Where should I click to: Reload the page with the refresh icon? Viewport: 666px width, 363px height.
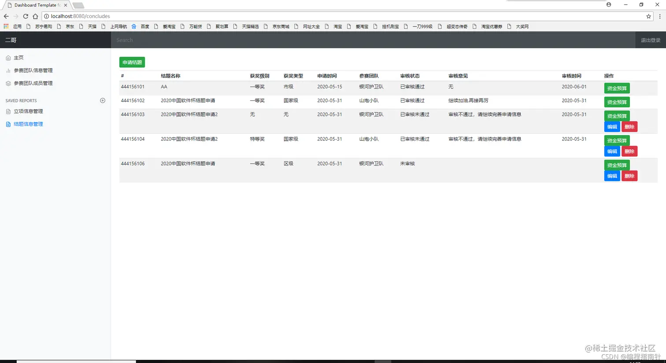26,16
